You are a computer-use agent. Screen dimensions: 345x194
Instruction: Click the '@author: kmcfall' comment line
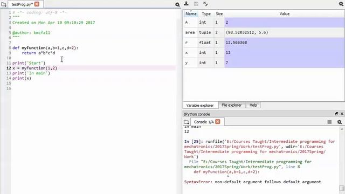pos(31,32)
